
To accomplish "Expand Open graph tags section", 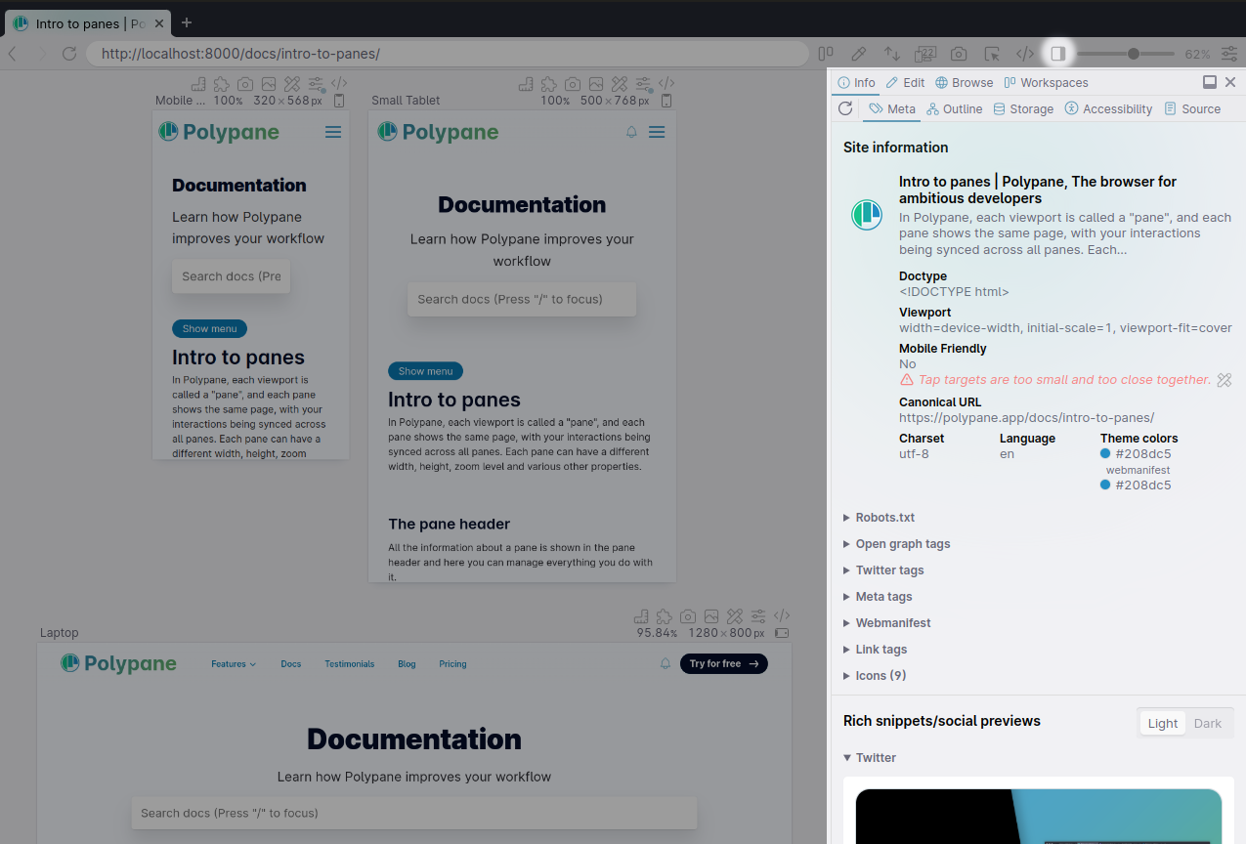I will point(896,544).
